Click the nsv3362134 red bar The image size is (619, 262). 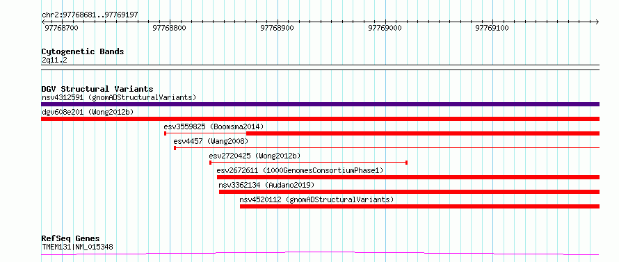tap(410, 192)
